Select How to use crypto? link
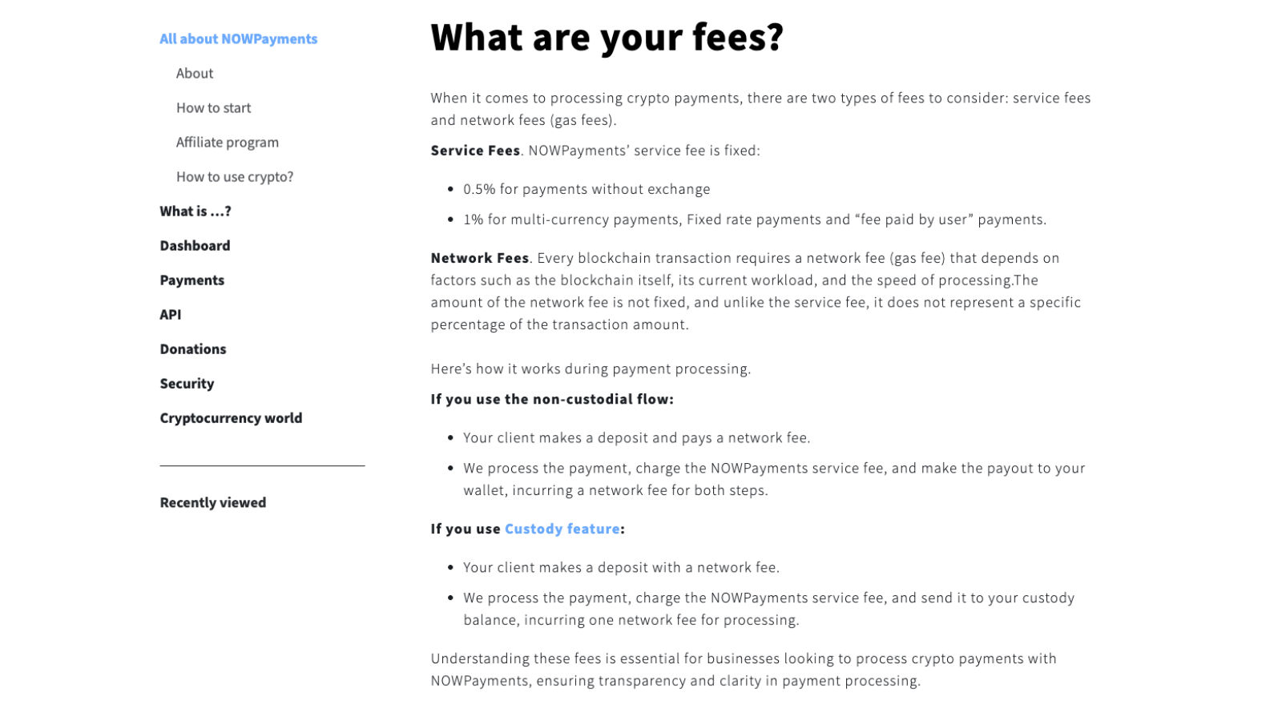Viewport: 1282px width, 721px height. (x=235, y=176)
